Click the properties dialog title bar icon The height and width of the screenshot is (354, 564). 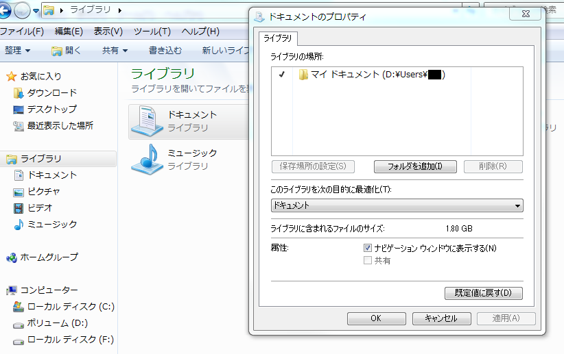(259, 17)
